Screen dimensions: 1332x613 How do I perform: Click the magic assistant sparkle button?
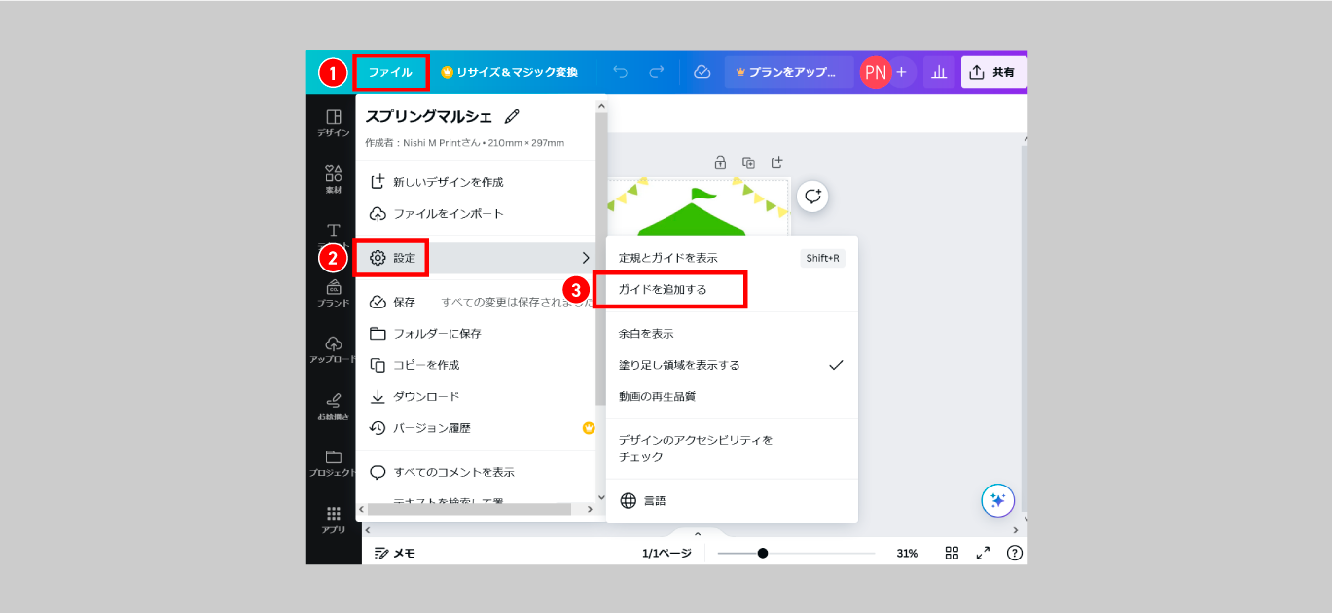997,500
